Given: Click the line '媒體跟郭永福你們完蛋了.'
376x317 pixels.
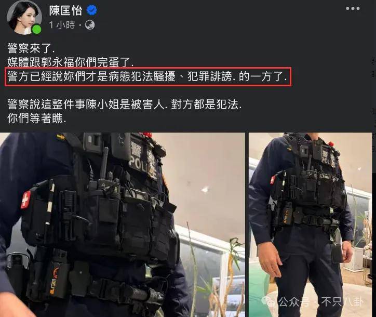Looking at the screenshot, I should coord(70,62).
